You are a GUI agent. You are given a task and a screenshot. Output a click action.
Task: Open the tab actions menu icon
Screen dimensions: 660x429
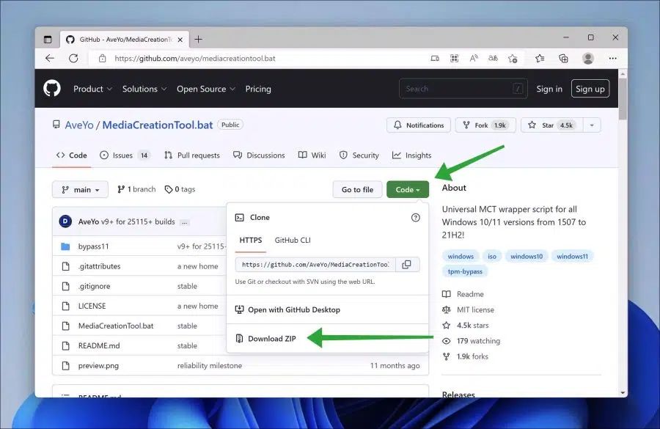48,39
